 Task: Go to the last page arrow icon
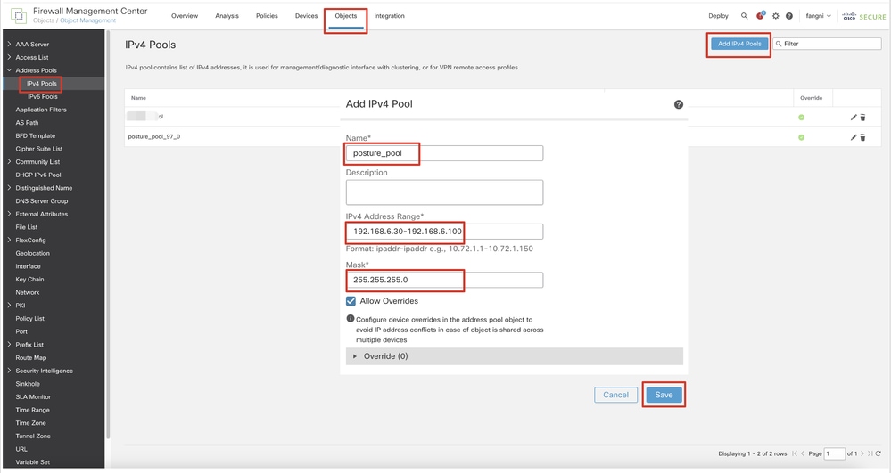870,453
